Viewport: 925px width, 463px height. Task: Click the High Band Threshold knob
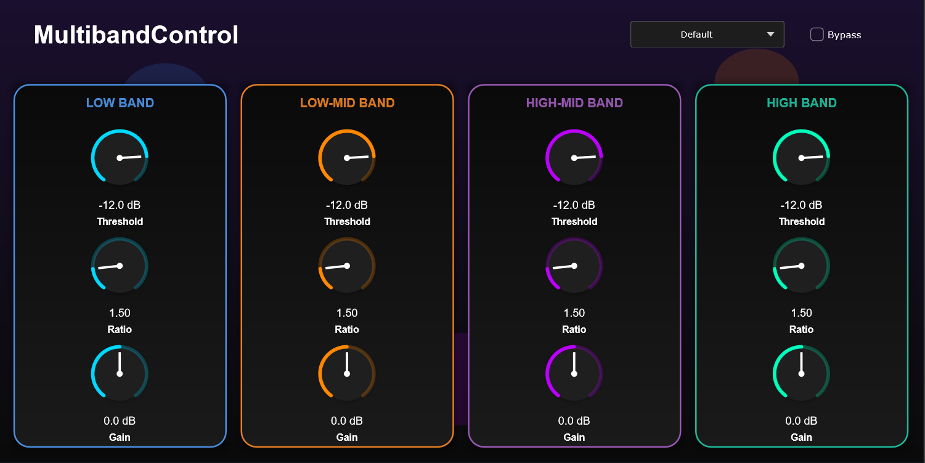[x=801, y=158]
